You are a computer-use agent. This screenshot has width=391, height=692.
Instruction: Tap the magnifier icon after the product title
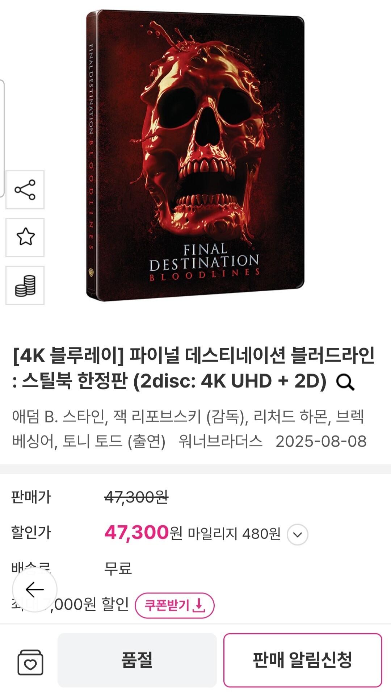pyautogui.click(x=345, y=382)
